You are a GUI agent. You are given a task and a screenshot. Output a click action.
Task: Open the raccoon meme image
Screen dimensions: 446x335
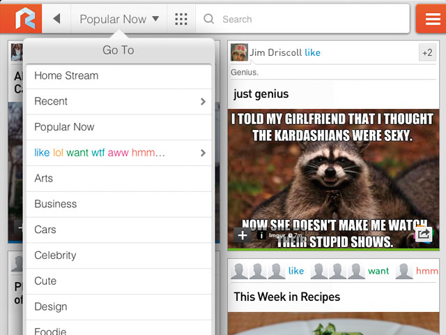pos(333,174)
